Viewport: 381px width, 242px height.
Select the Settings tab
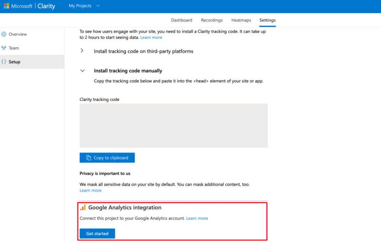(267, 20)
